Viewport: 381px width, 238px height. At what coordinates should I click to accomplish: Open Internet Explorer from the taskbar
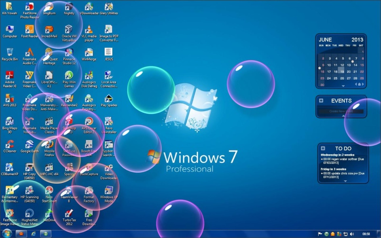point(33,234)
